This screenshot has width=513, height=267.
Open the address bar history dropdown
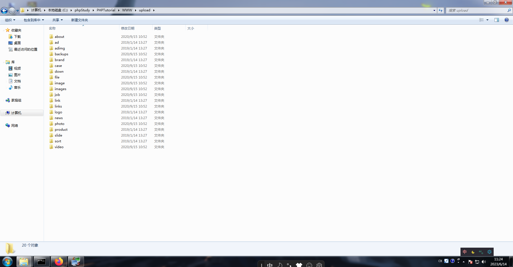(434, 10)
